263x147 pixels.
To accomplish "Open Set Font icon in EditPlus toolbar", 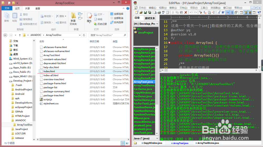I will 219,13.
